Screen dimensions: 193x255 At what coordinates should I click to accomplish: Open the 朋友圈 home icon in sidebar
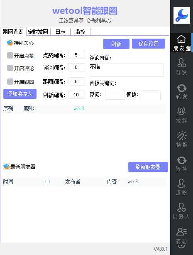(x=181, y=39)
